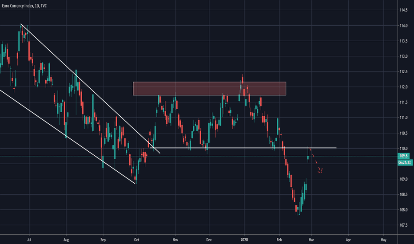Image resolution: width=414 pixels, height=244 pixels.
Task: Select the red dashed projection arrow
Action: (x=315, y=161)
